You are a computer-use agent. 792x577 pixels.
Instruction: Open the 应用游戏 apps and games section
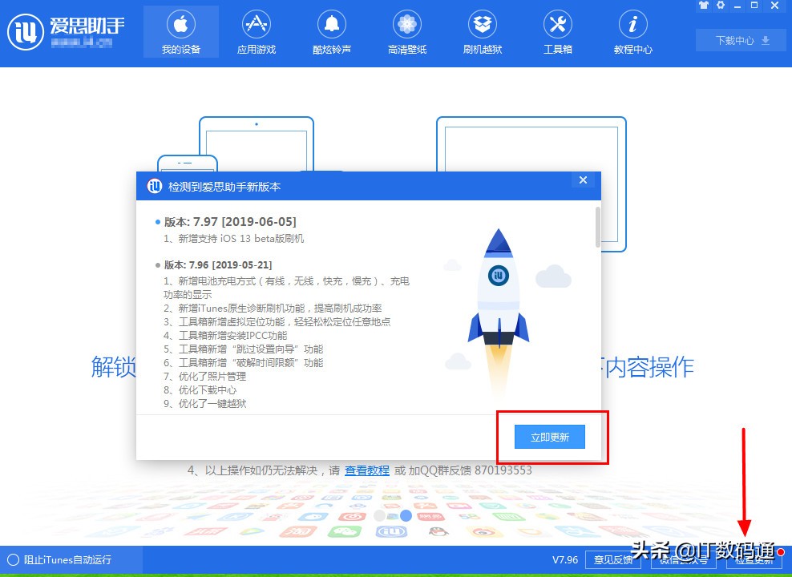pos(256,32)
